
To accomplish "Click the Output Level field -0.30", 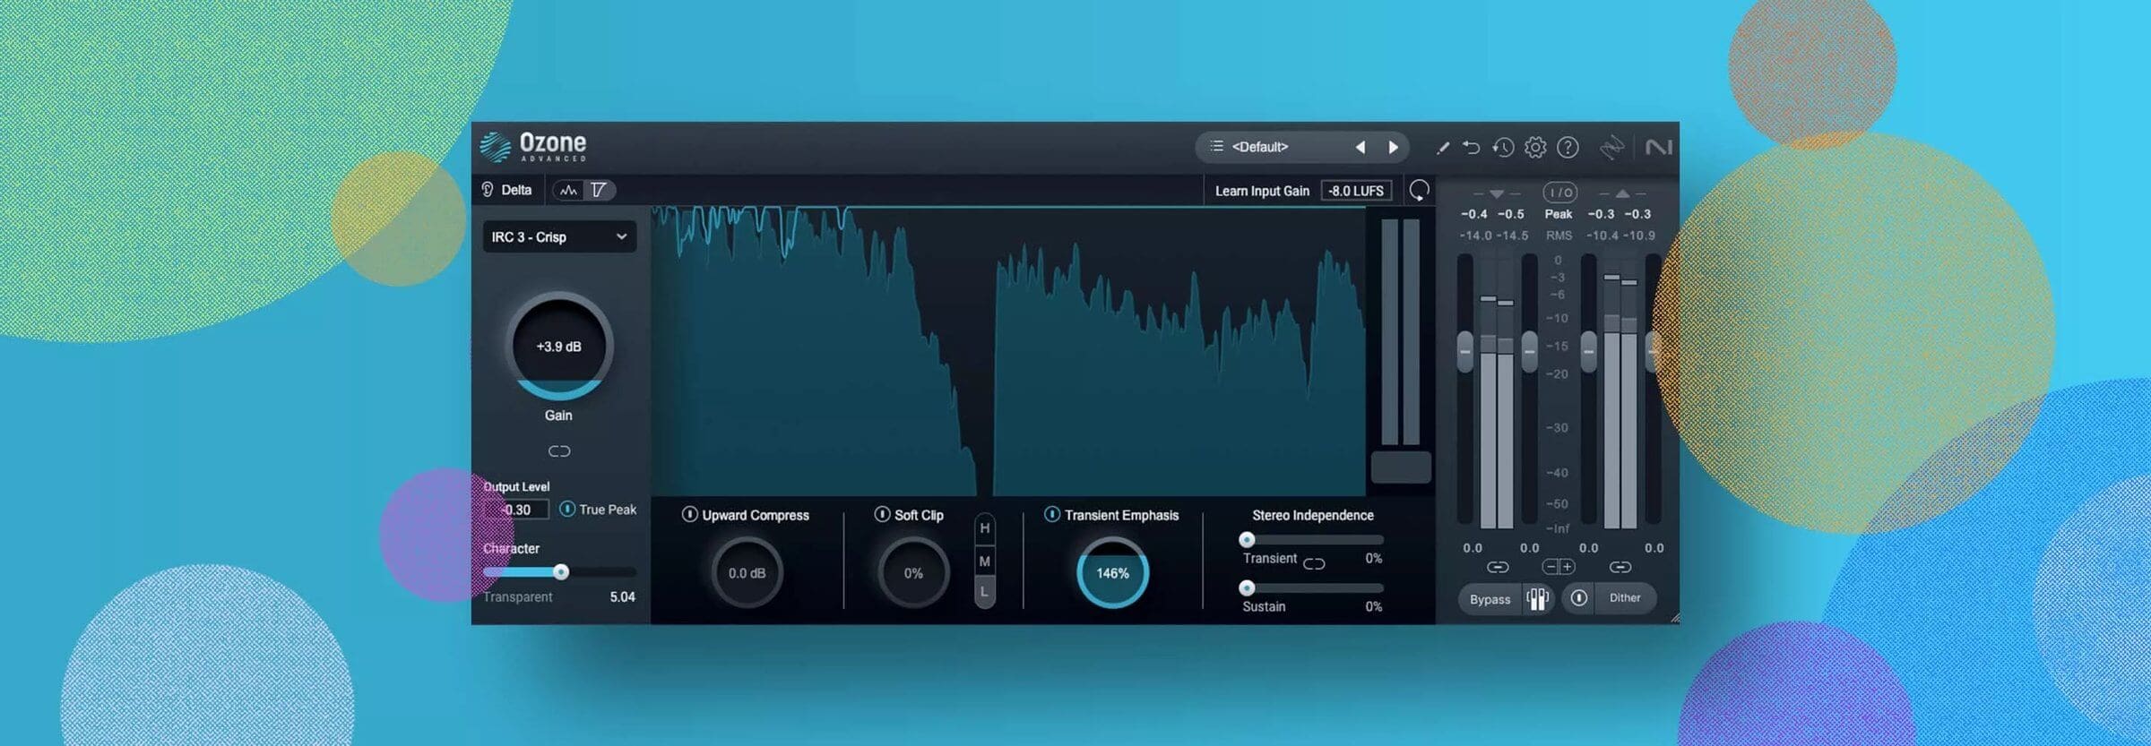I will [x=516, y=510].
